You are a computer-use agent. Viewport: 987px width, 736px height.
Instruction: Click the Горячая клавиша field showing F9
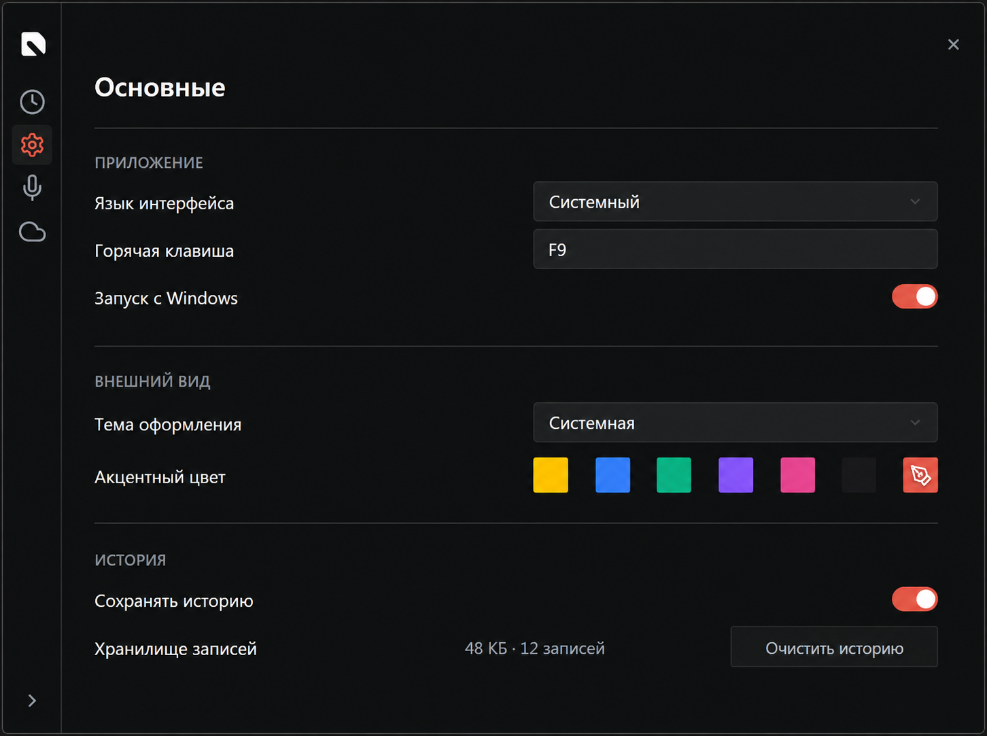click(735, 249)
